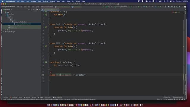Screen dimensions: 190x107
Task: Click implemented gutter icon beside interface Fish
Action: coord(46,12)
